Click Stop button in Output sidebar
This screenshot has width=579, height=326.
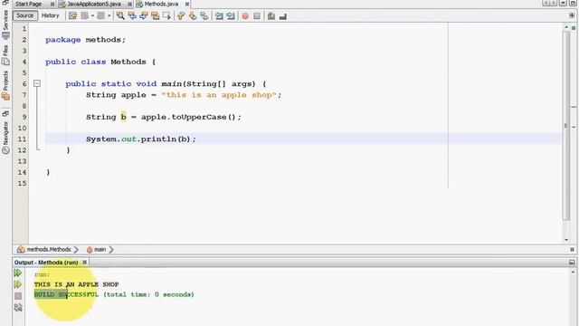18,296
